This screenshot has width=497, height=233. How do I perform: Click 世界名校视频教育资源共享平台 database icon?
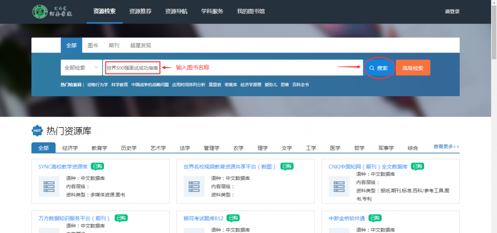tap(194, 186)
